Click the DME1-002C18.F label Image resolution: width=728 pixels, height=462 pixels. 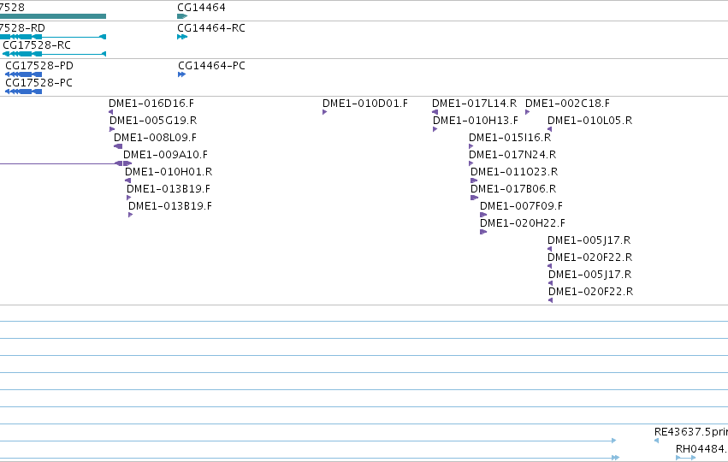pos(567,103)
